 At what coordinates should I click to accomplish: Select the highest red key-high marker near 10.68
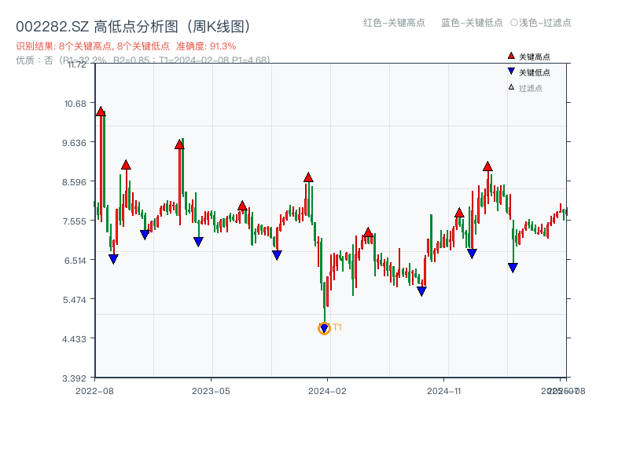pos(101,111)
